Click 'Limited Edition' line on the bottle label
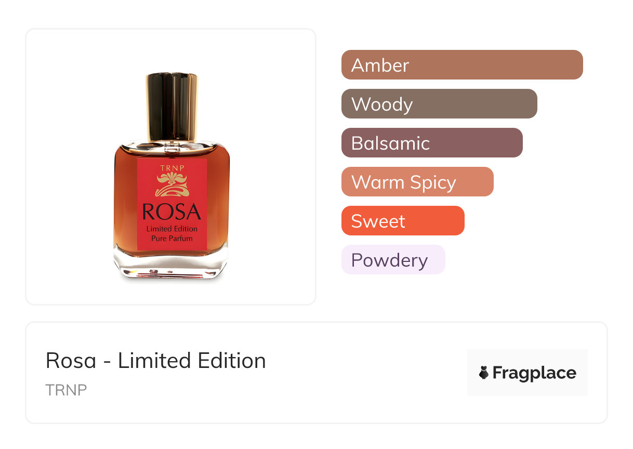 click(x=172, y=229)
